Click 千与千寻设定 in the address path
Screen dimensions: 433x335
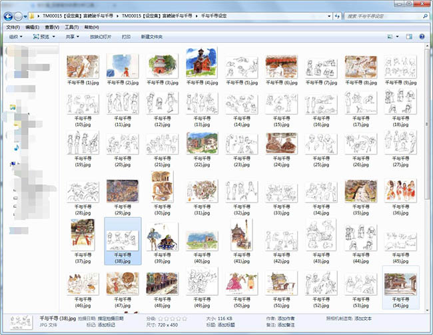pyautogui.click(x=213, y=16)
